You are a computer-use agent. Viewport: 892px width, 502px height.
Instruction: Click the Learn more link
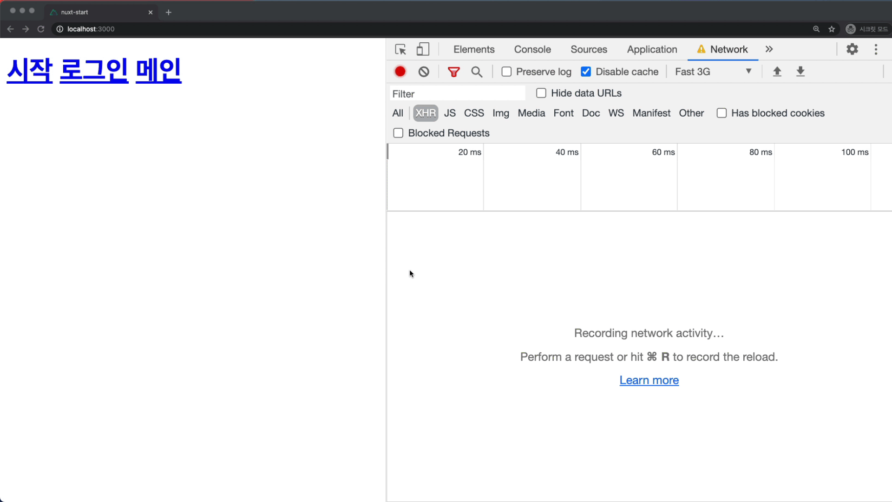[649, 379]
